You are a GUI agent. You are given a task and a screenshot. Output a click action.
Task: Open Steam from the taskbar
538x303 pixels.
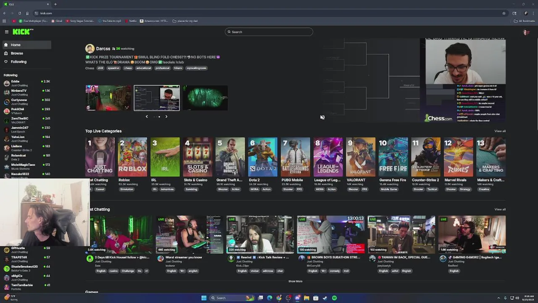pos(325,298)
